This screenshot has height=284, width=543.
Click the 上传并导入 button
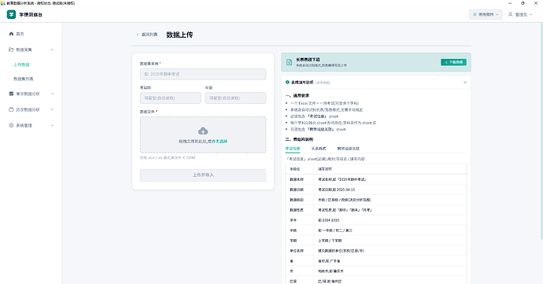[203, 175]
